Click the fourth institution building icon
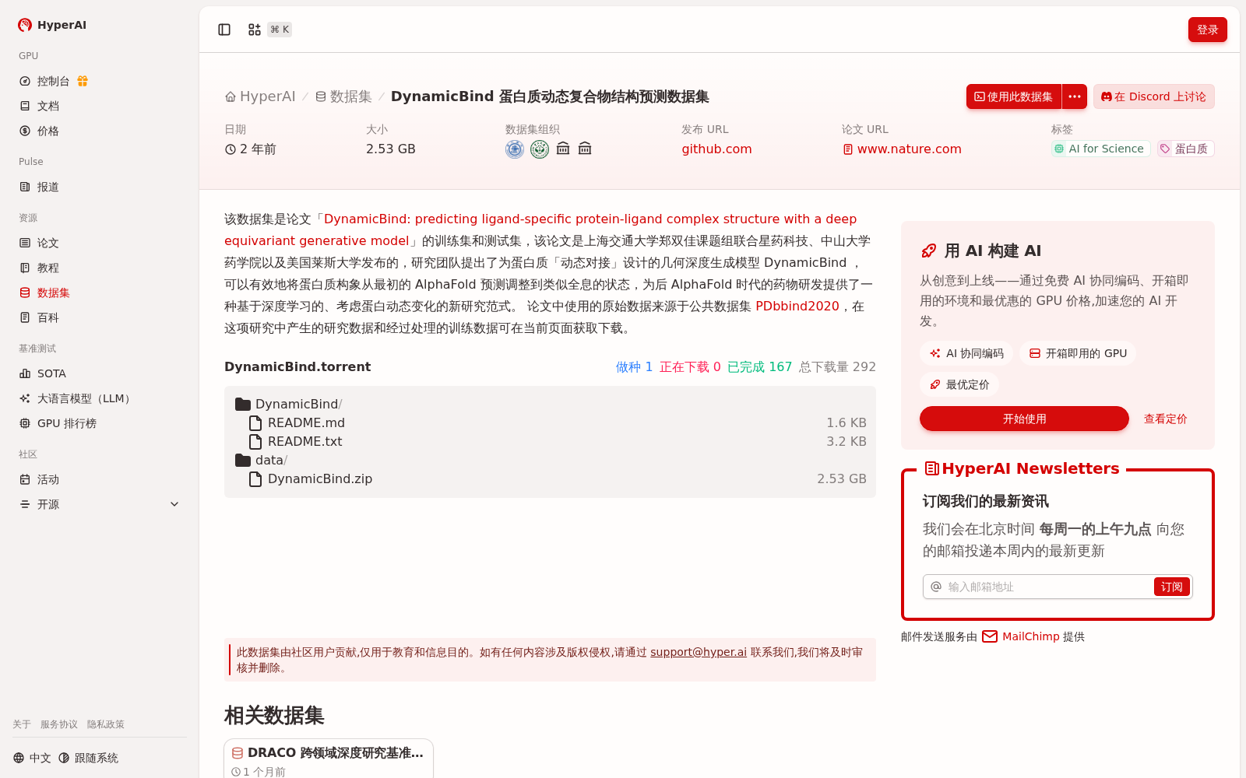1246x778 pixels. [x=585, y=149]
